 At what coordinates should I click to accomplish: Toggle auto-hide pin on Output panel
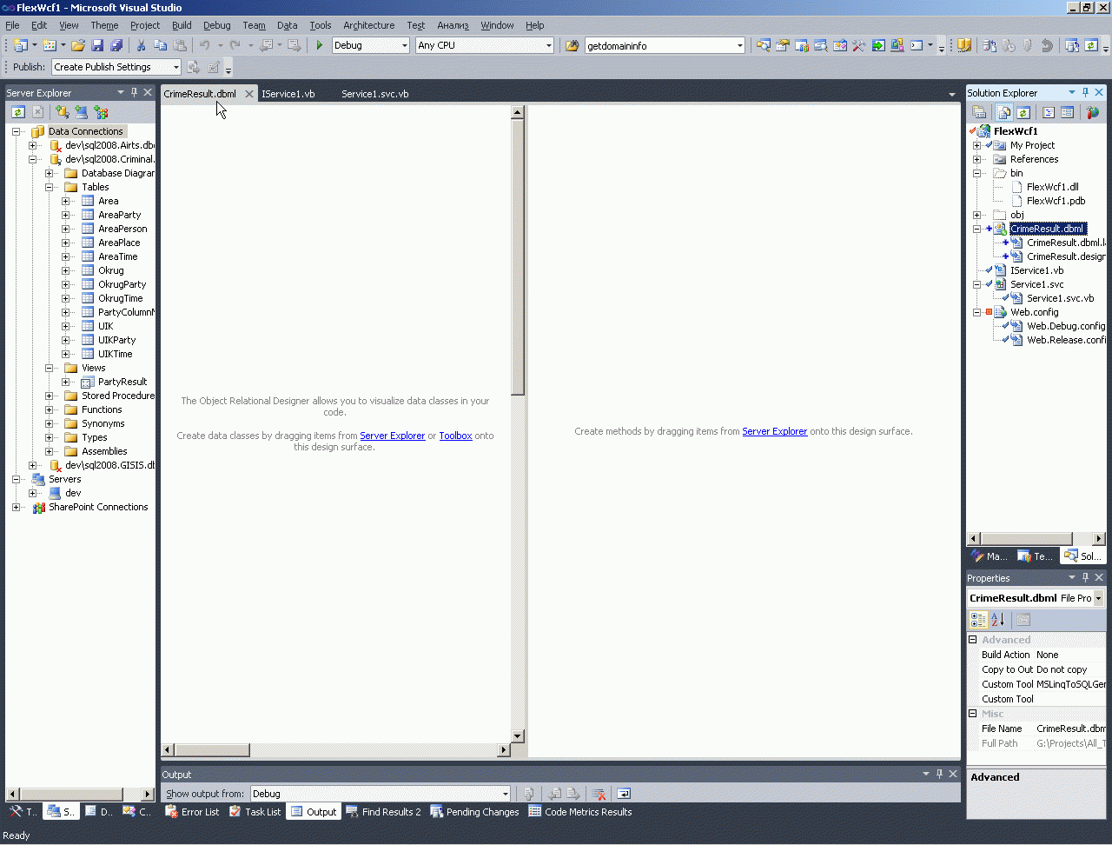[x=939, y=774]
